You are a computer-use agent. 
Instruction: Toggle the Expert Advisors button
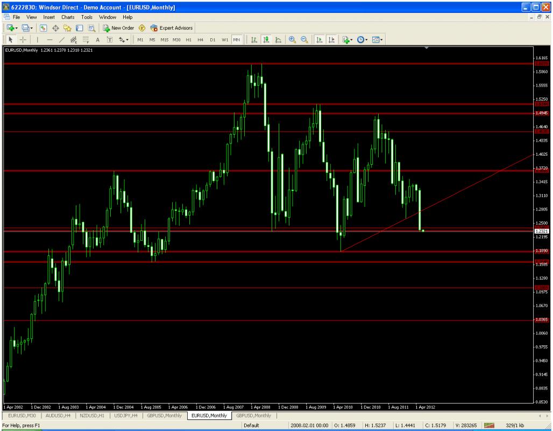172,28
